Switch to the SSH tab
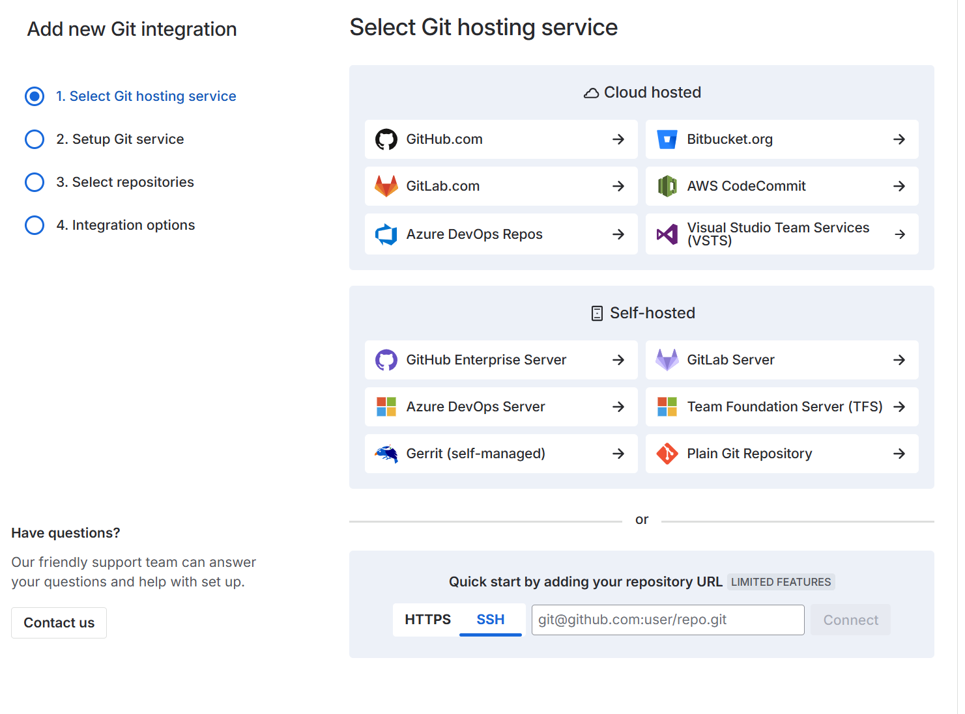Image resolution: width=965 pixels, height=714 pixels. click(x=490, y=620)
